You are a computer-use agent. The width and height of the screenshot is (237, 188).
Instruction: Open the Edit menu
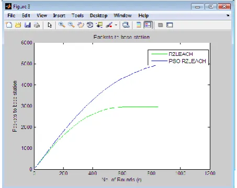26,16
